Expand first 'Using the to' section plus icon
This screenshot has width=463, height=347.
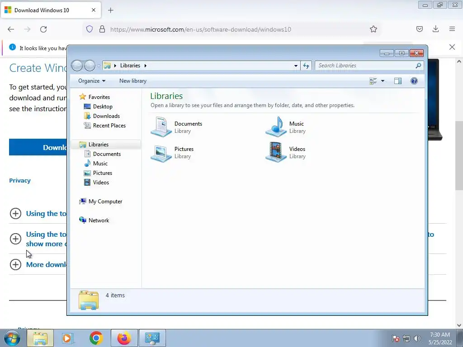click(16, 214)
